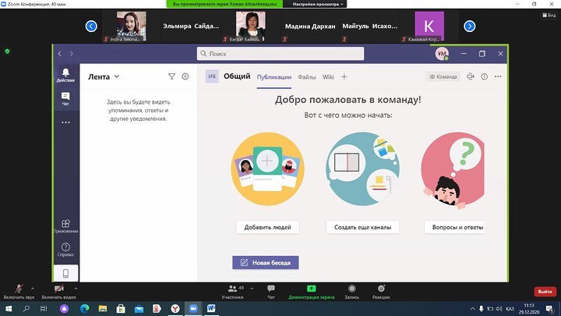Open the Teams profile avatar
This screenshot has width=561, height=316.
[x=442, y=54]
